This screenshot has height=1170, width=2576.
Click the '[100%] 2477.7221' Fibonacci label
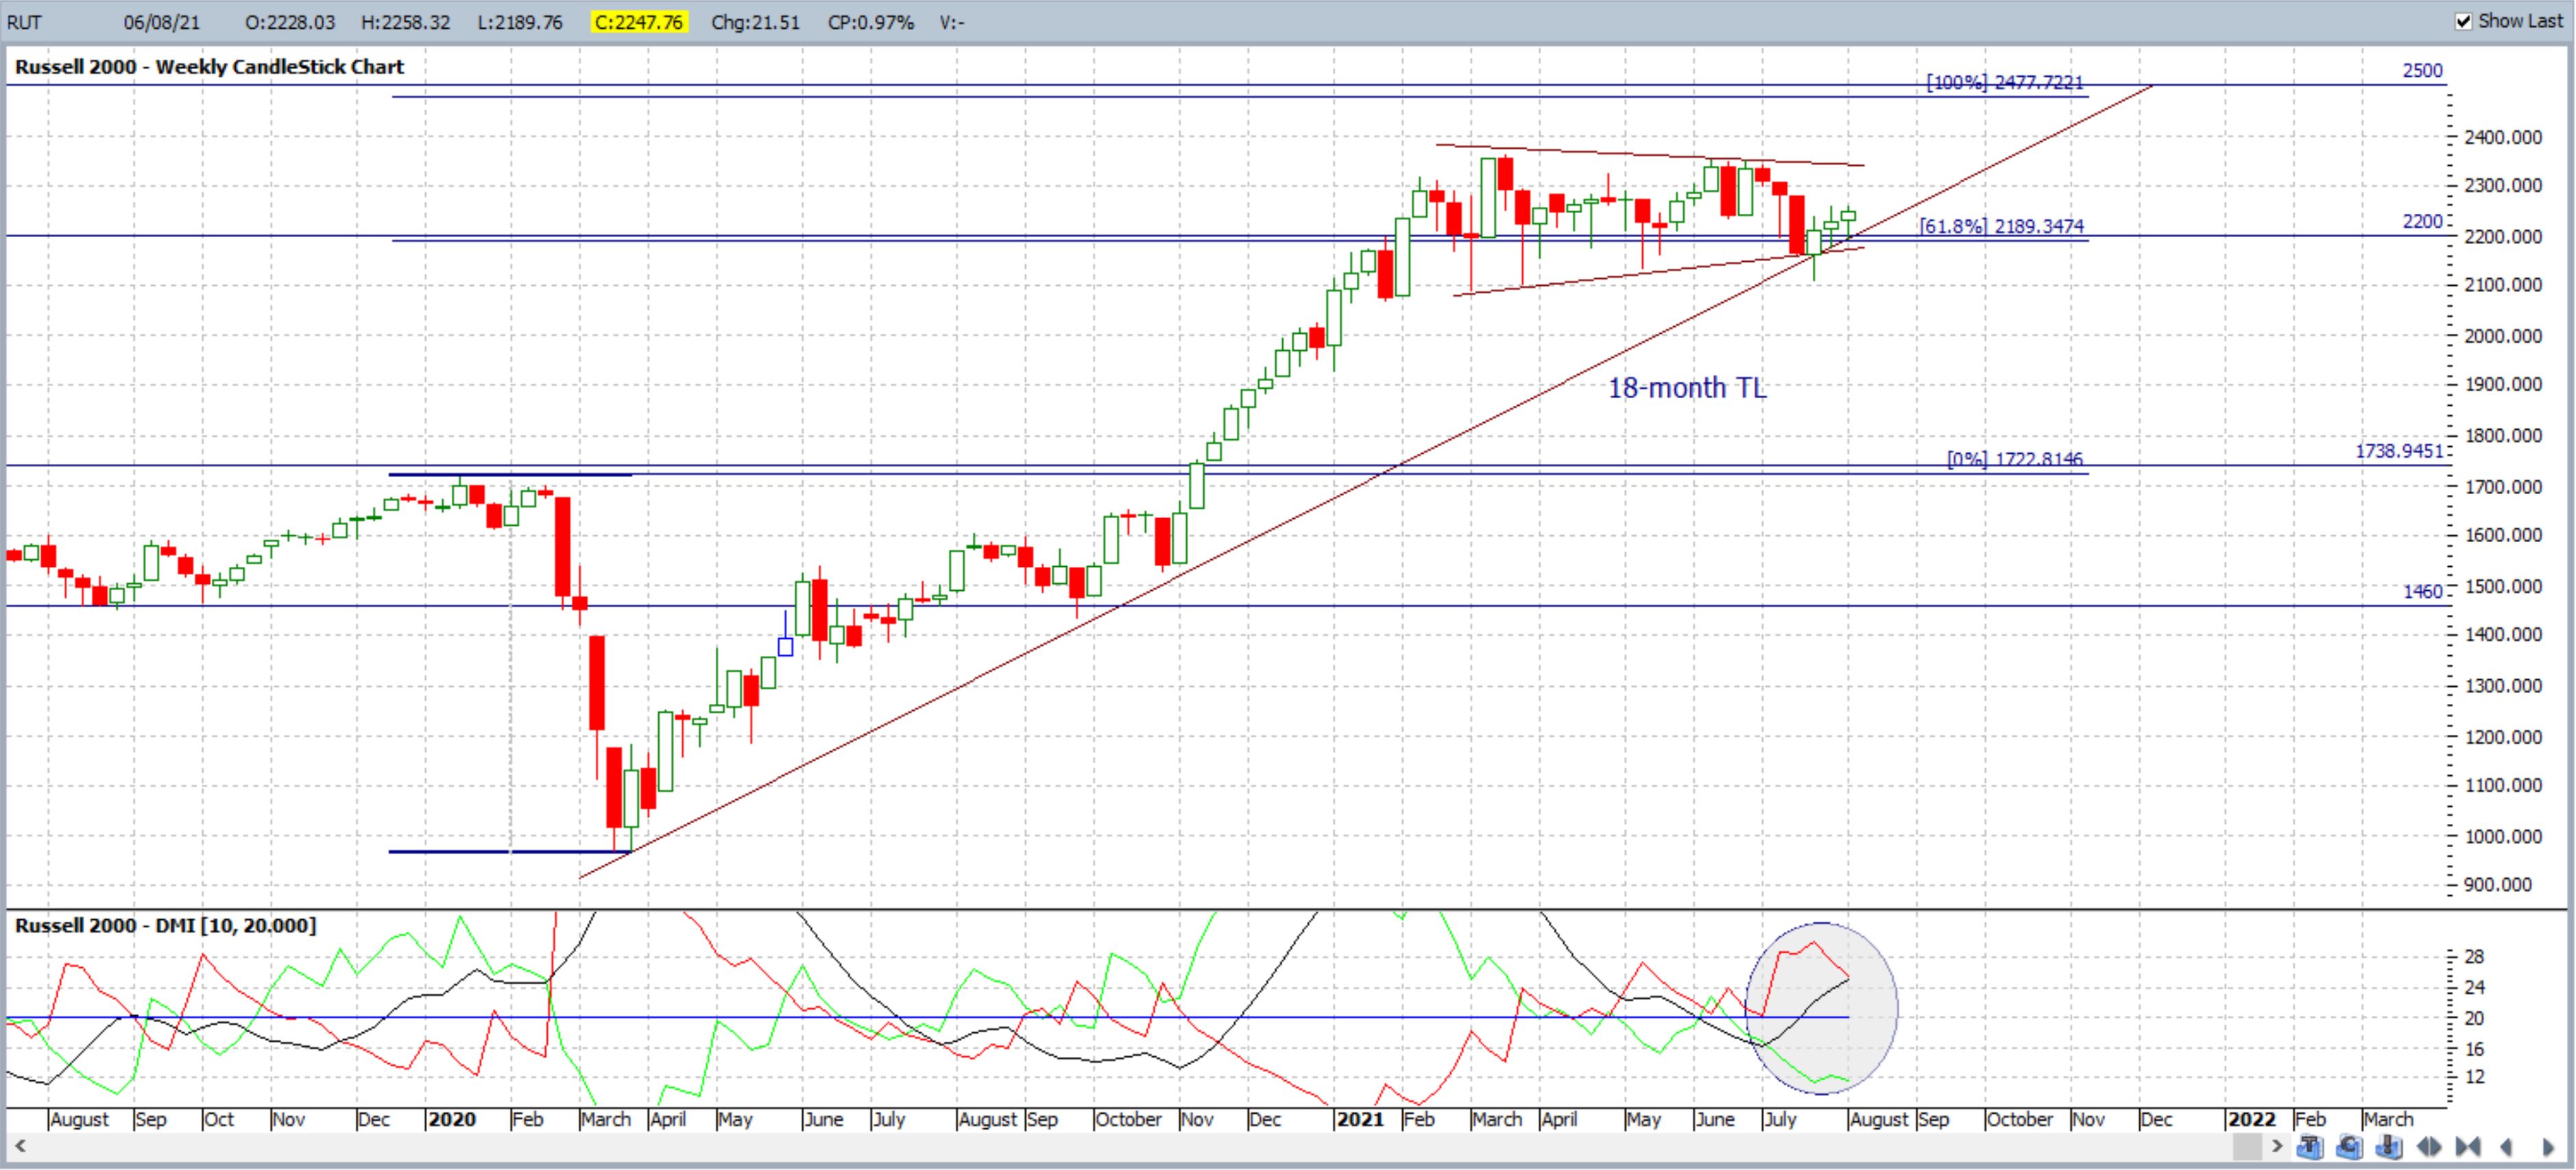click(2005, 82)
